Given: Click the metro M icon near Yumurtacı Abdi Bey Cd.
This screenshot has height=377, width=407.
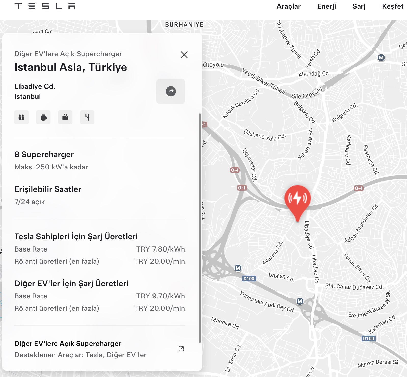Looking at the screenshot, I should click(x=300, y=301).
